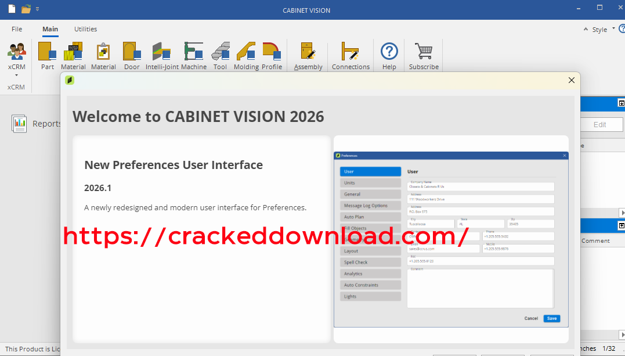Click the New document icon in title bar

click(x=12, y=8)
